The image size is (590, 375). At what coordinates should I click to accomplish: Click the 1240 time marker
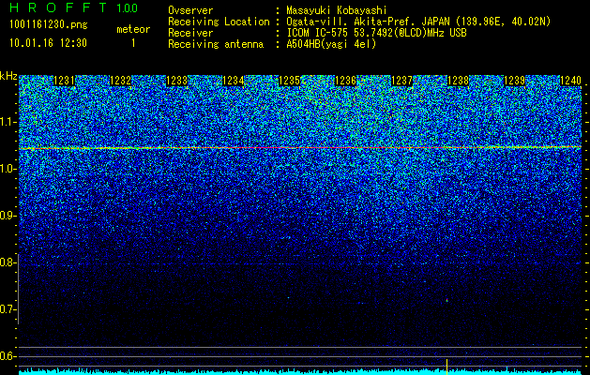click(x=570, y=81)
